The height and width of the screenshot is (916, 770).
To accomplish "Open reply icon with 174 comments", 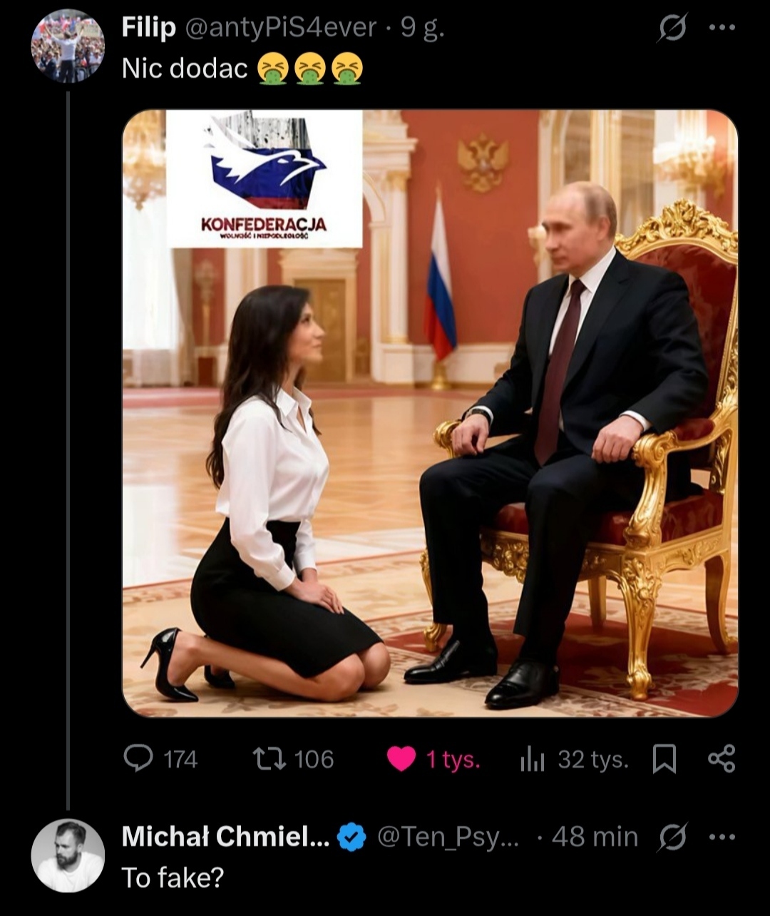I will [138, 758].
